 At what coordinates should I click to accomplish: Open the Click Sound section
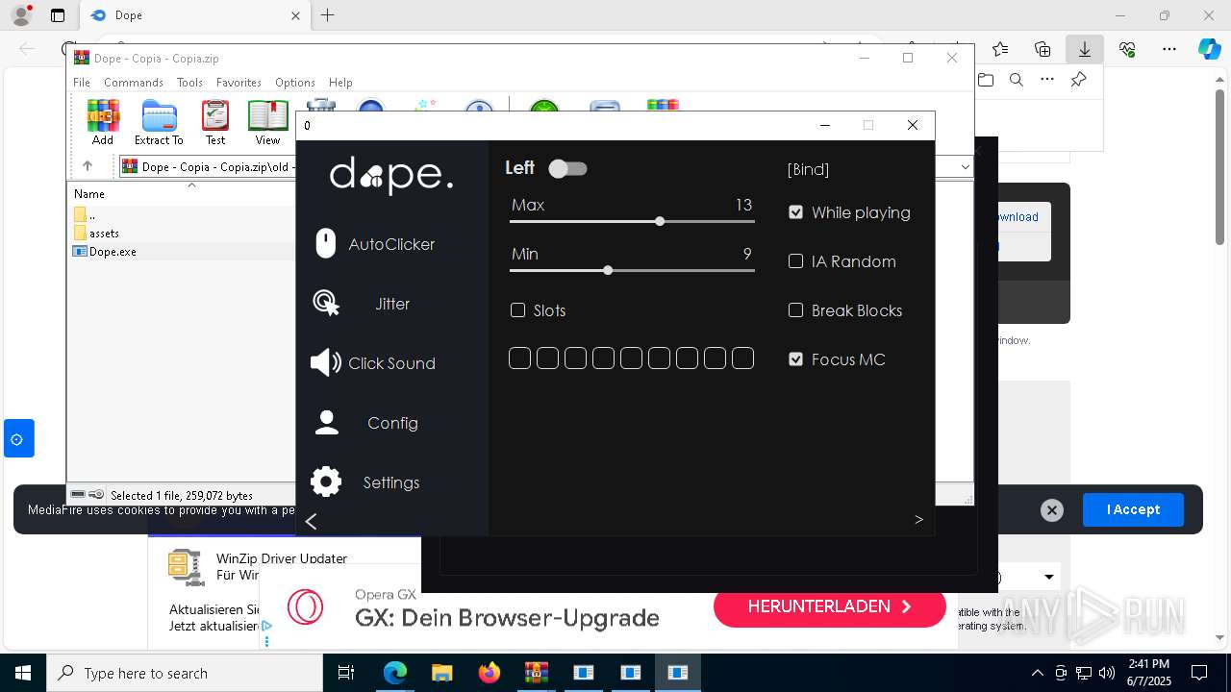click(x=373, y=363)
